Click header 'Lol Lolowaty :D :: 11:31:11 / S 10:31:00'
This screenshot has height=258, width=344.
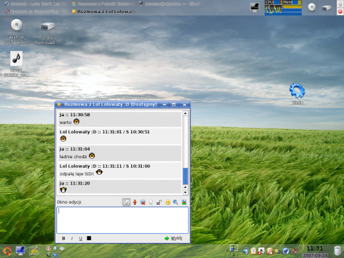coord(105,166)
